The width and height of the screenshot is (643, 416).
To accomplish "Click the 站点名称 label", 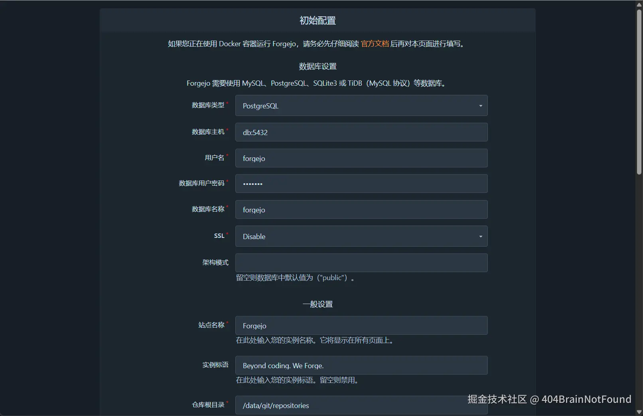I will [x=211, y=325].
